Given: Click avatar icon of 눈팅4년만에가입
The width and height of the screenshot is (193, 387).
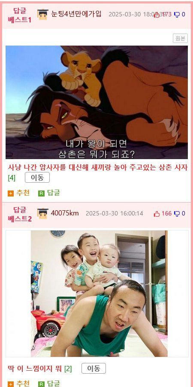Looking at the screenshot, I should [x=43, y=15].
